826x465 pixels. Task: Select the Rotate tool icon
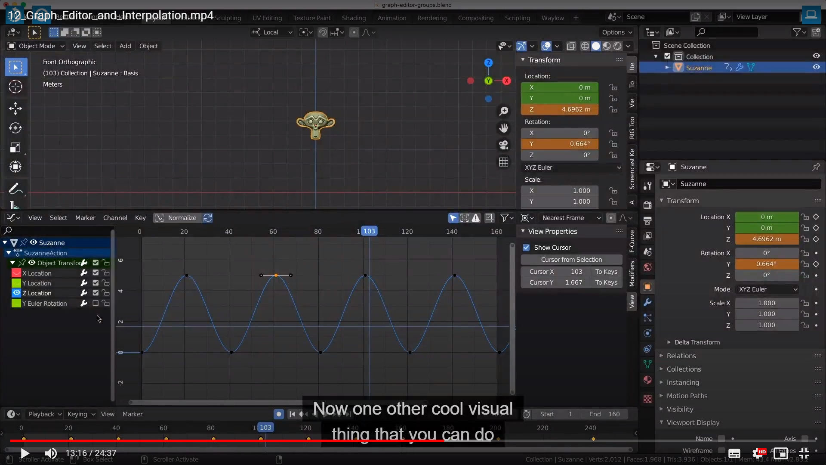coord(15,128)
